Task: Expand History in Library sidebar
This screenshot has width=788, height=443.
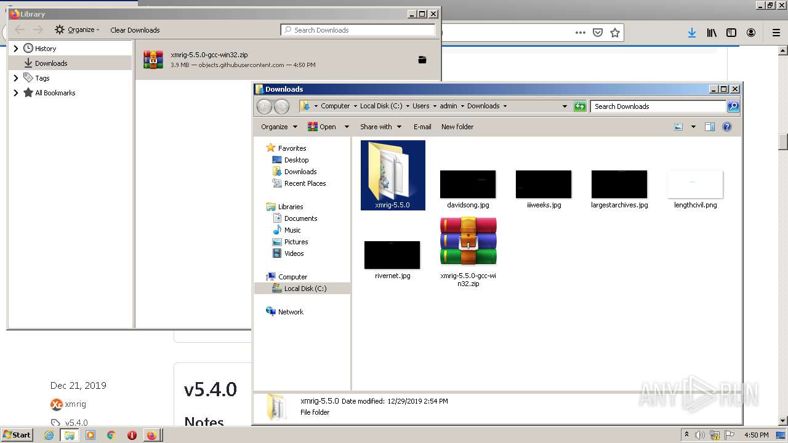Action: [16, 48]
